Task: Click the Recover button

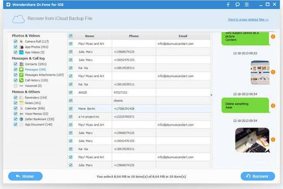Action: 258,176
